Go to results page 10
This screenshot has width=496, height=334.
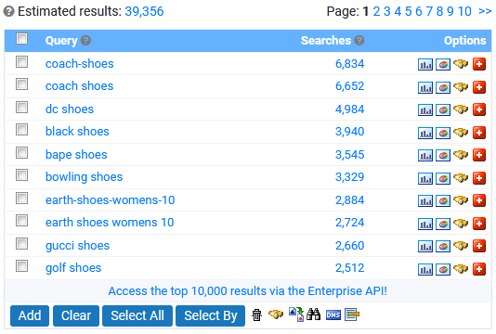coord(464,11)
